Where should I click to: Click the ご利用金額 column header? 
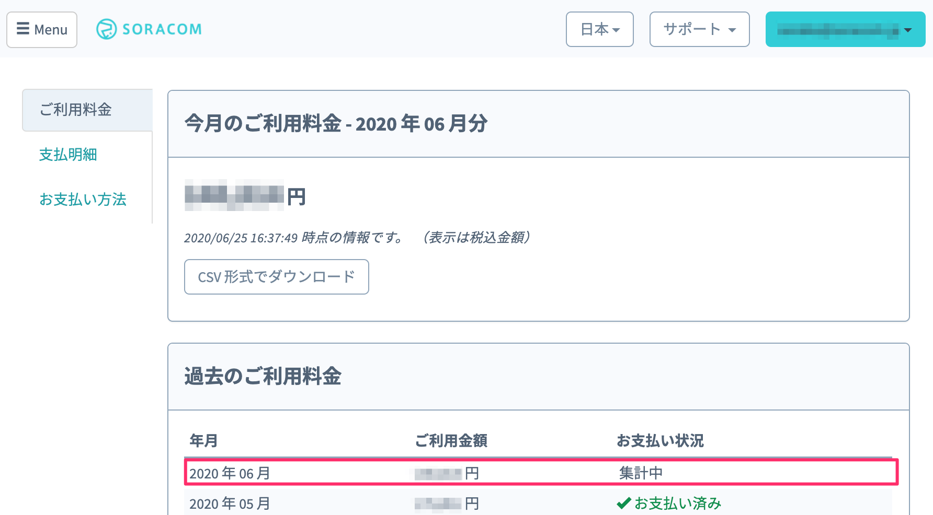(x=451, y=441)
